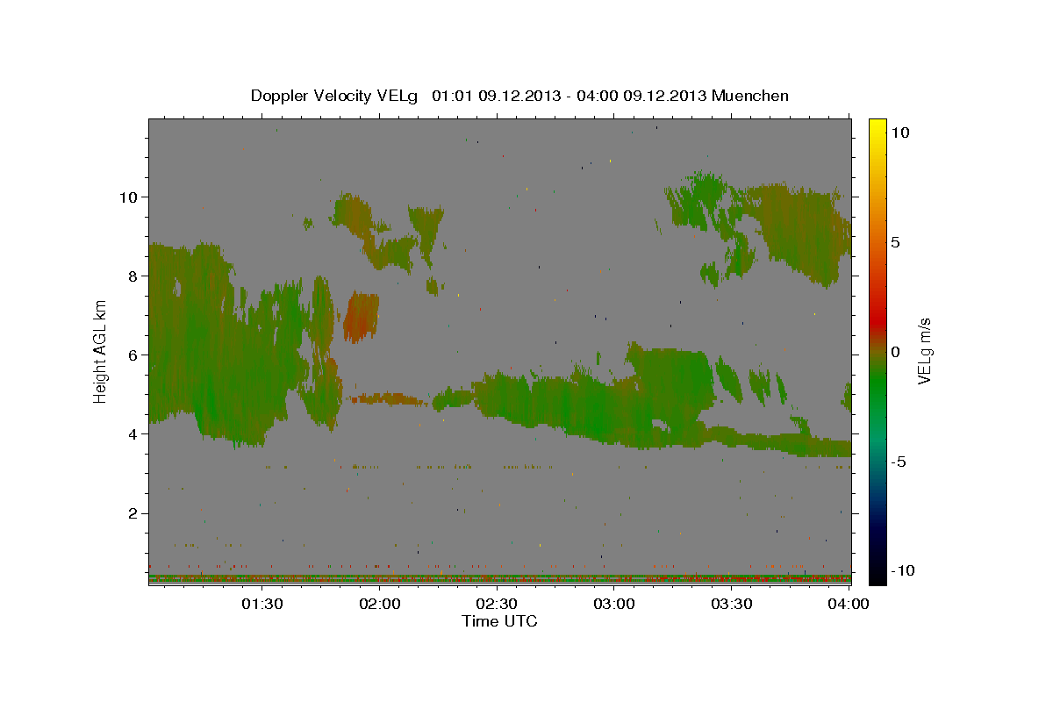Click the colorbar tick label 5
The width and height of the screenshot is (1053, 702).
coord(897,242)
